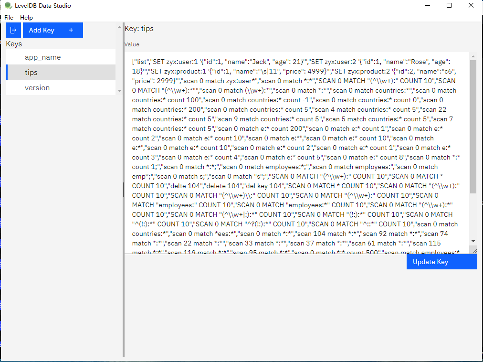Click the LevelDB app icon in title bar
Image resolution: width=483 pixels, height=362 pixels.
(x=8, y=6)
